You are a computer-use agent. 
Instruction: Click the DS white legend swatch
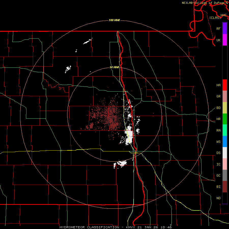225,153
